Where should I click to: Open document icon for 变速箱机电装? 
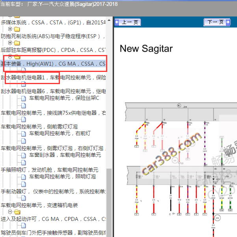click(x=24, y=198)
